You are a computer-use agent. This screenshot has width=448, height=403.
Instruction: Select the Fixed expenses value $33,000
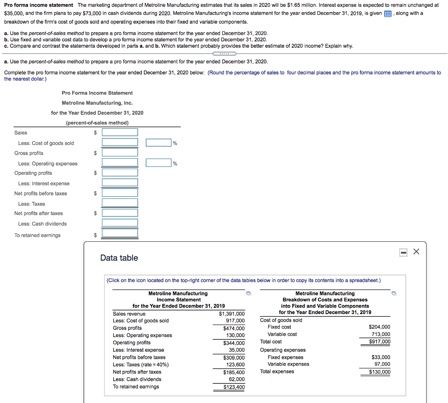point(381,357)
